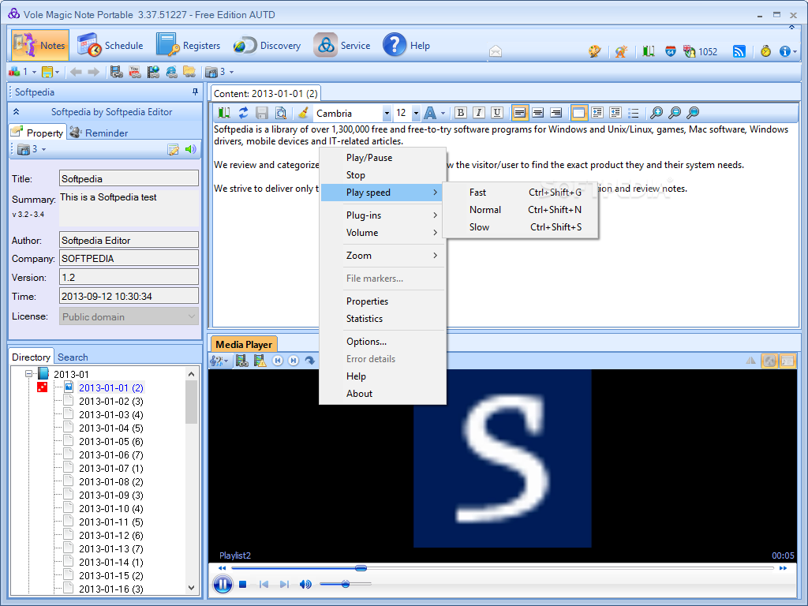Pin the Softpedia panel

(196, 92)
